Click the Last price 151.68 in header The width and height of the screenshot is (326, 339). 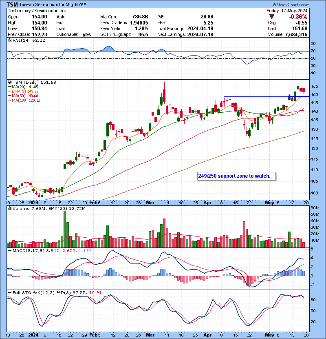(x=300, y=29)
